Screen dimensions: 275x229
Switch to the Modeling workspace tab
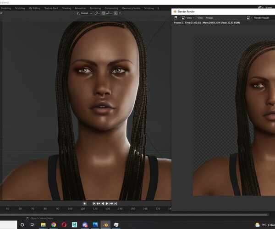(6, 8)
